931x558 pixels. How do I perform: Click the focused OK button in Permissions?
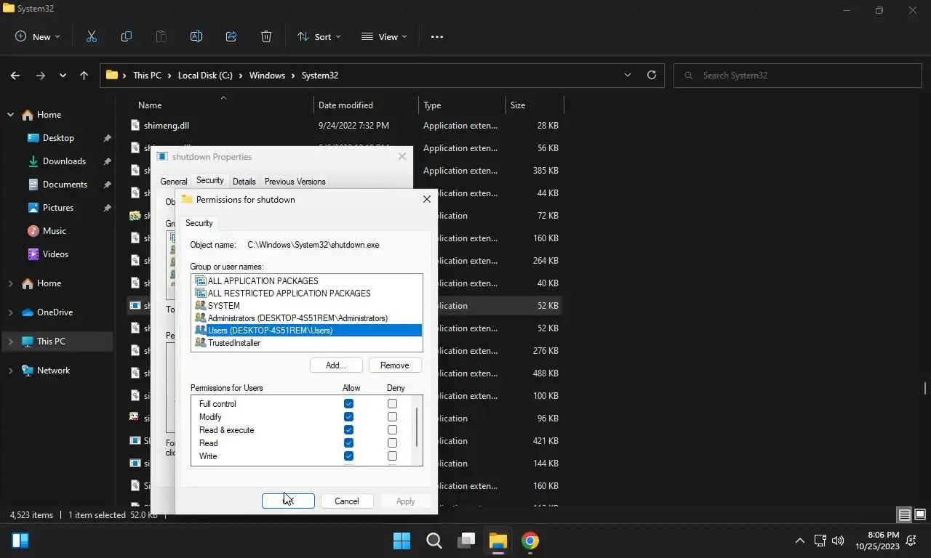click(x=288, y=501)
